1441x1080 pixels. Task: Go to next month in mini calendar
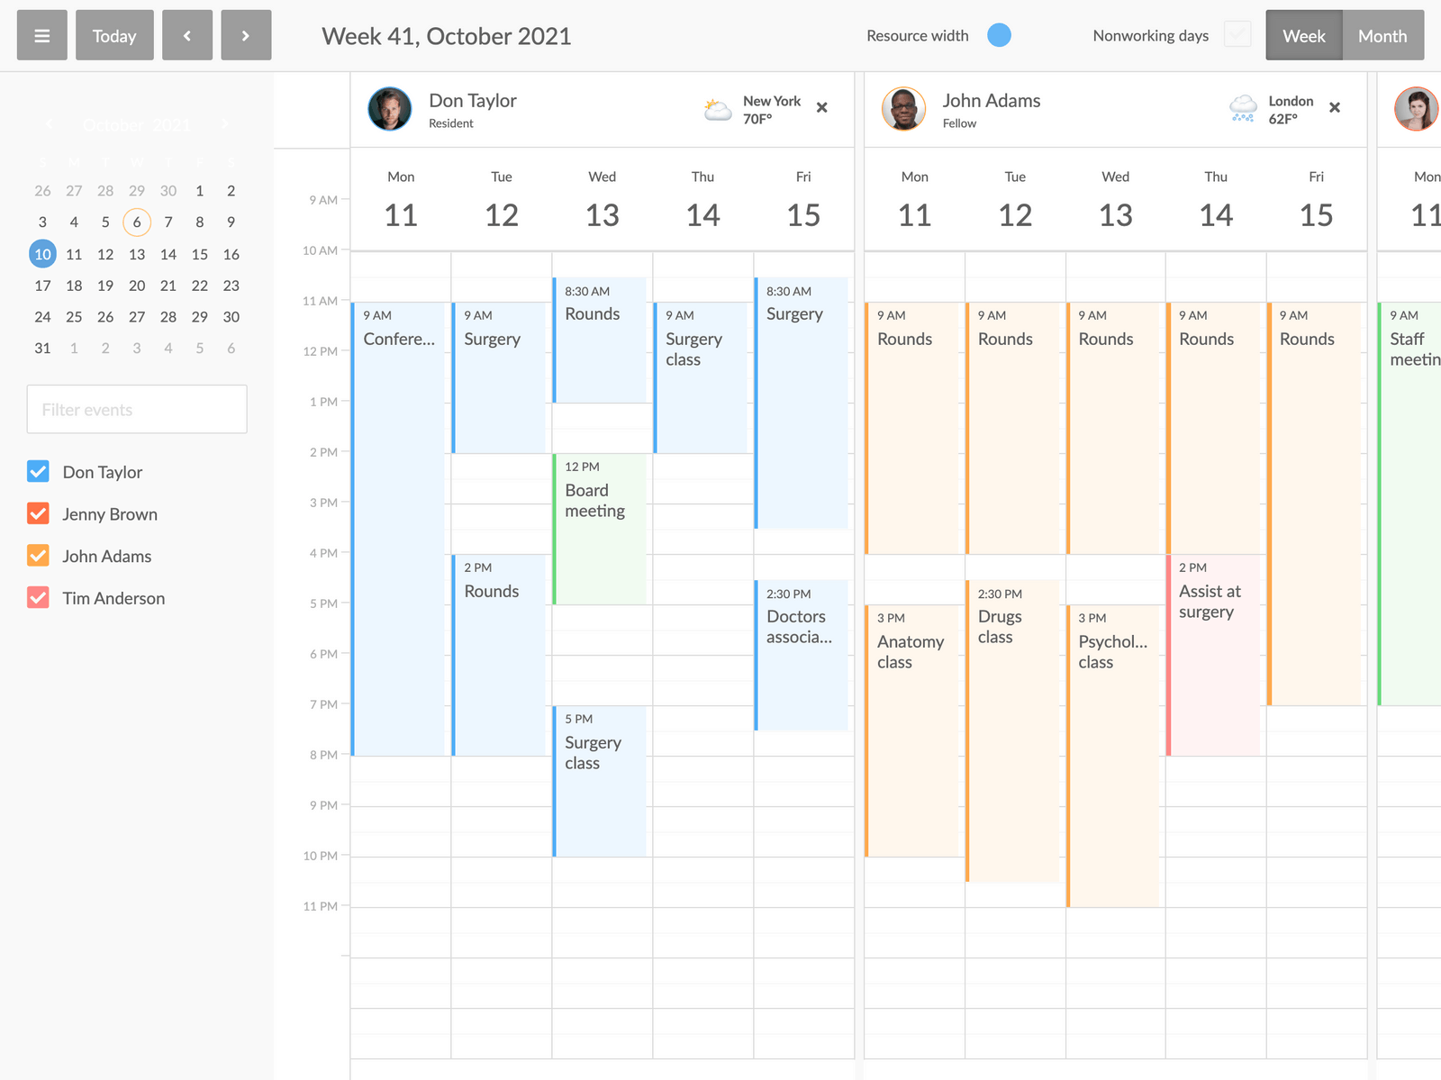click(225, 124)
